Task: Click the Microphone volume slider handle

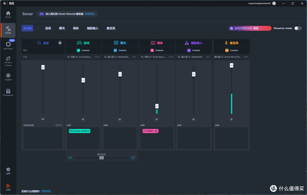Action: click(231, 65)
